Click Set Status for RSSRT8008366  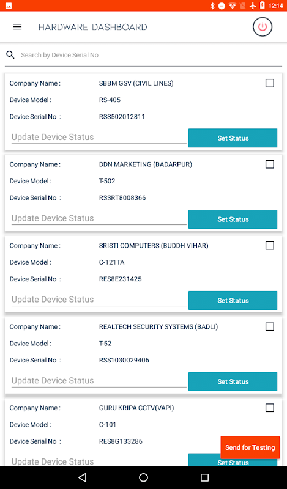point(233,219)
